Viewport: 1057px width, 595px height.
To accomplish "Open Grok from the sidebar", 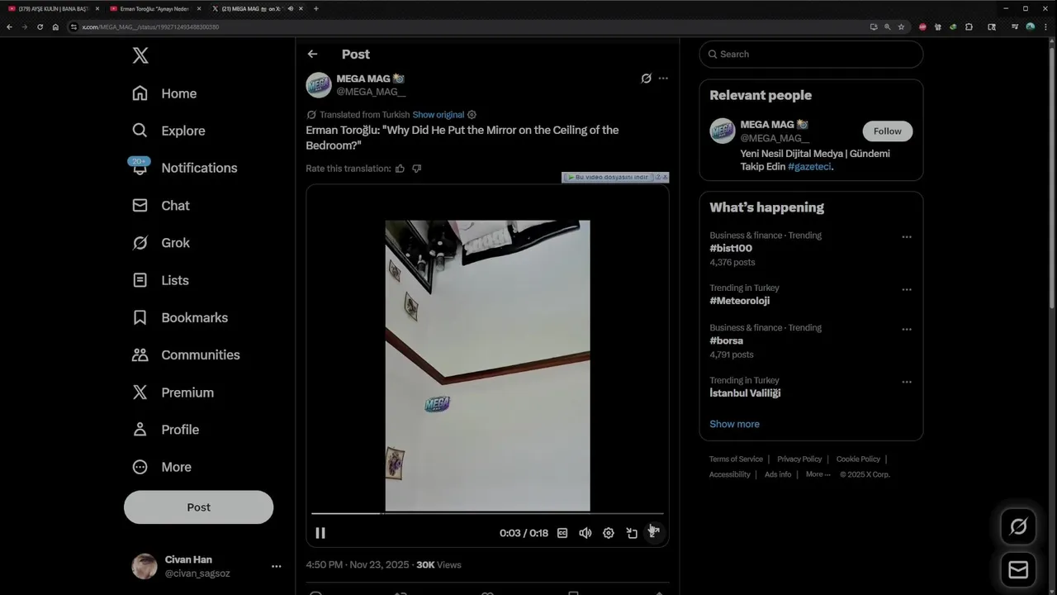I will (161, 243).
